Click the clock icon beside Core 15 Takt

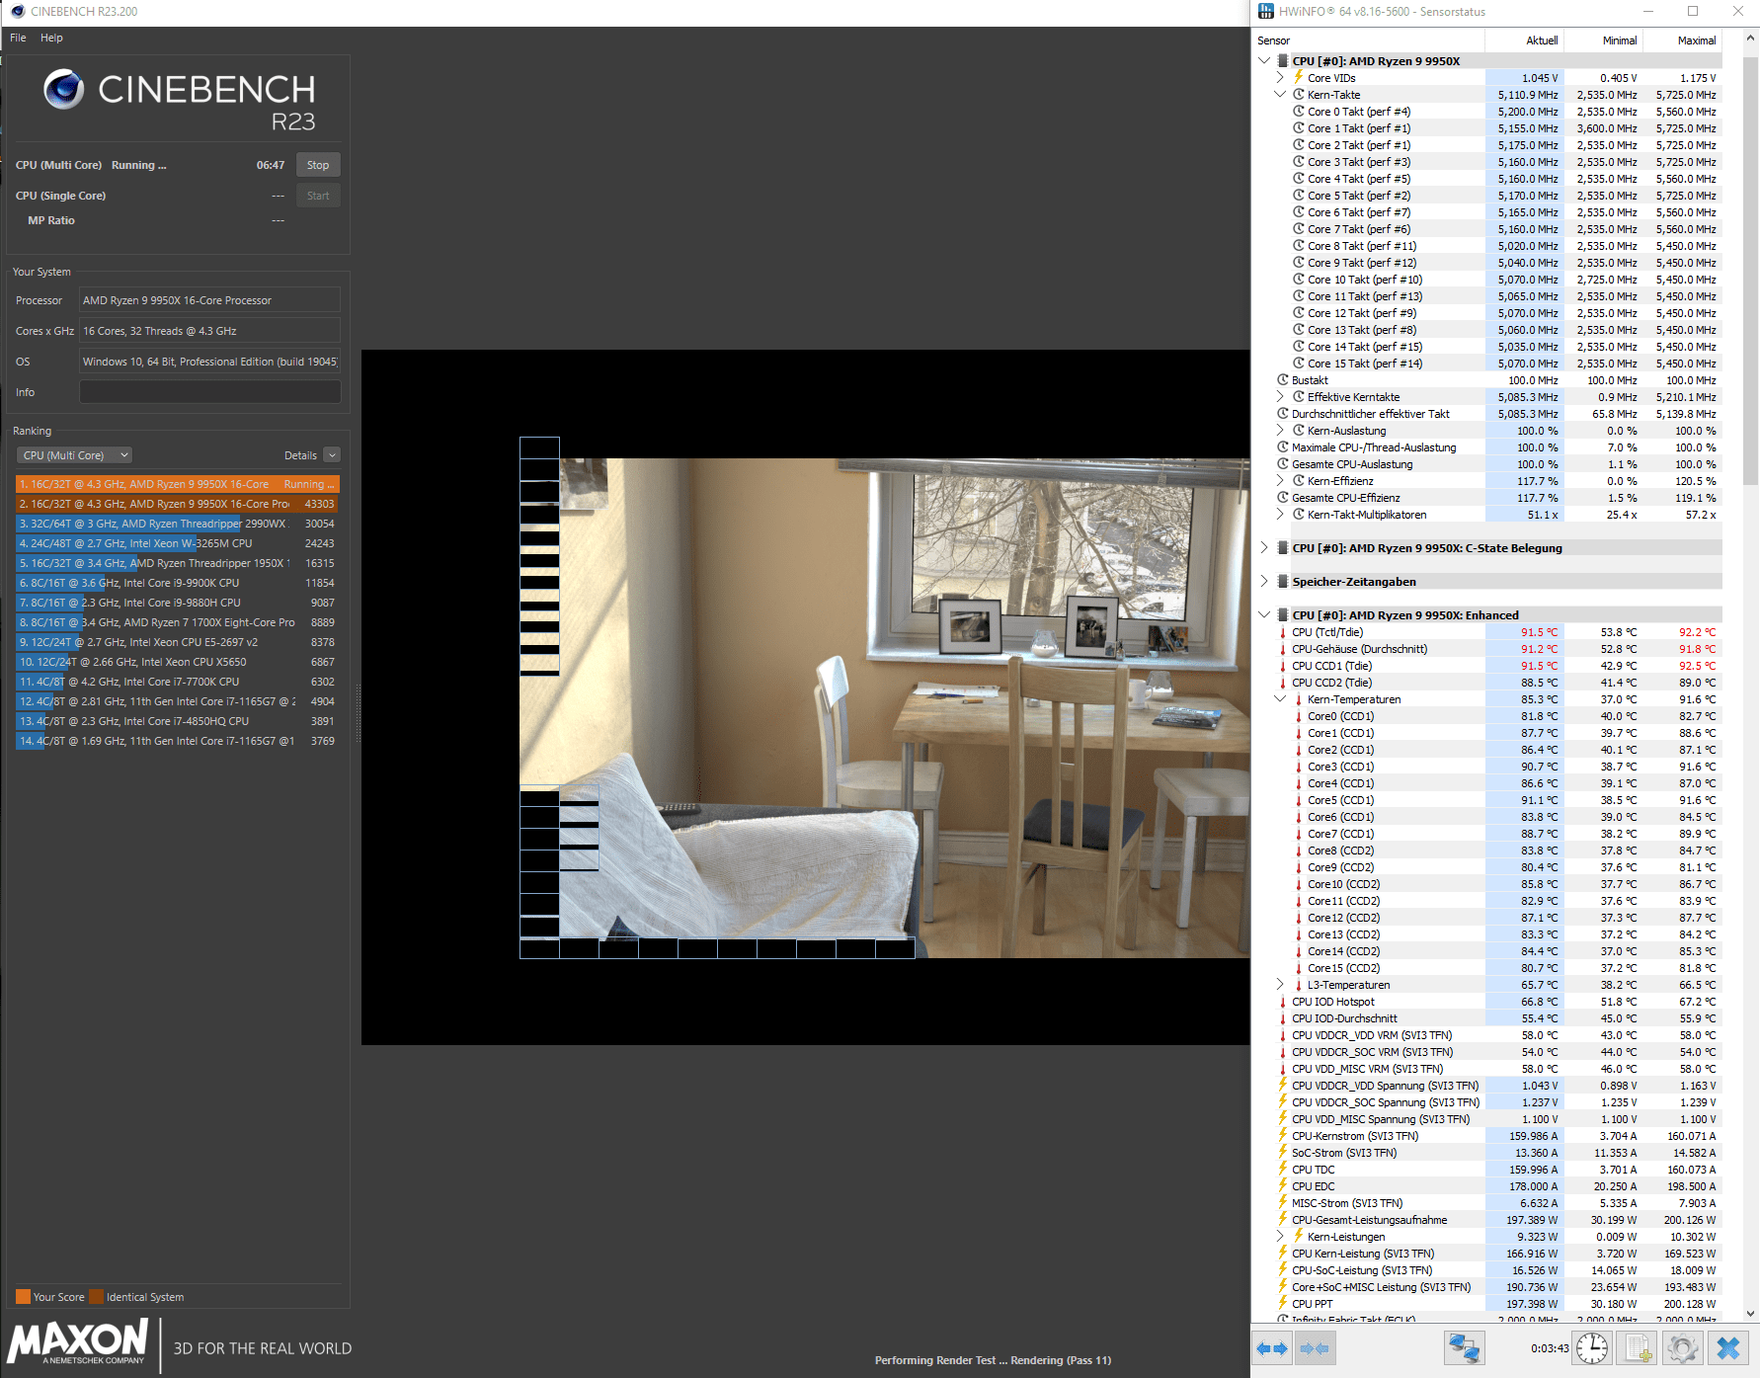pos(1299,364)
